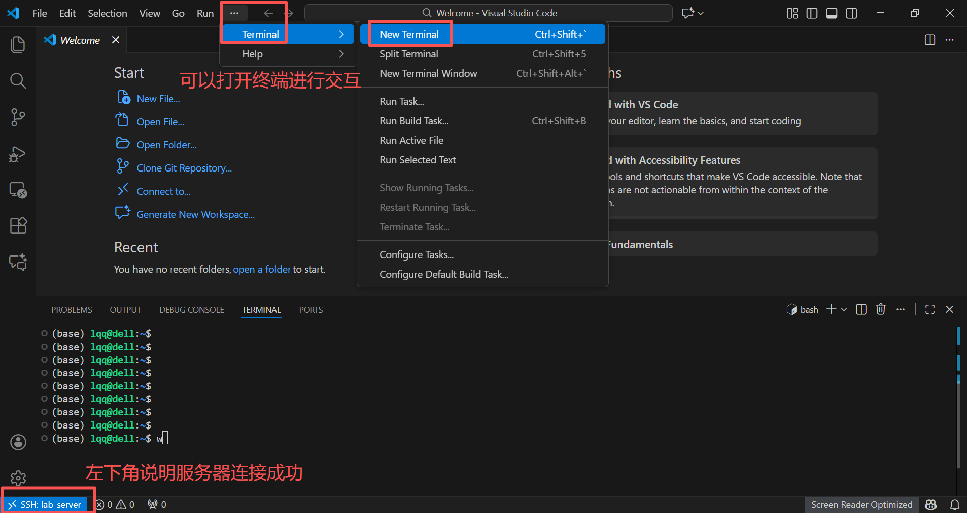Screen dimensions: 967x513
Task: Click the Open File... link
Action: [x=160, y=122]
